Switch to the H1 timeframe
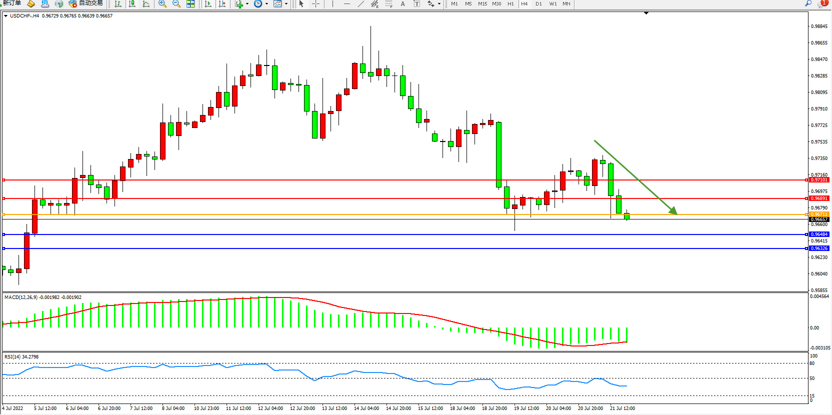 point(510,4)
